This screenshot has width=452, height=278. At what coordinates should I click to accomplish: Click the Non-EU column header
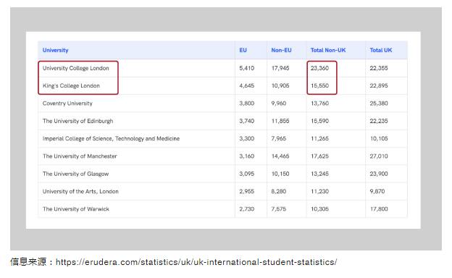281,50
